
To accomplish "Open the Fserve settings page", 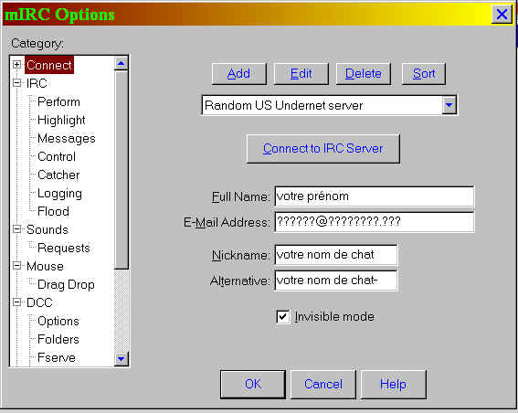I will pos(57,357).
